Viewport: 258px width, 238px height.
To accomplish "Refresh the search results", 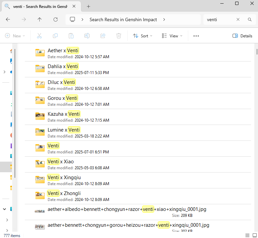I will pos(56,20).
